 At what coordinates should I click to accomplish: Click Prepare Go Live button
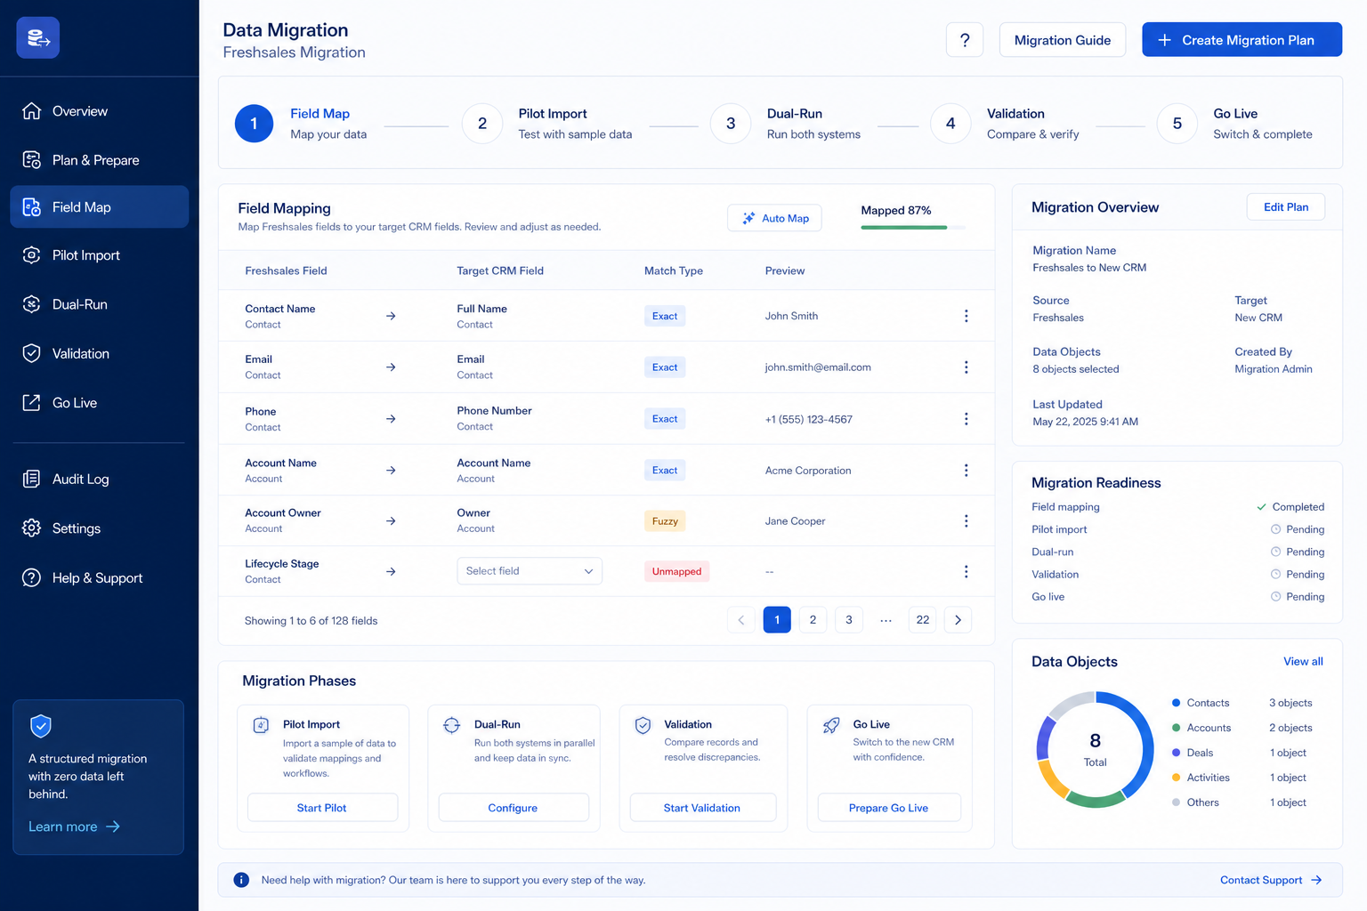pos(889,808)
